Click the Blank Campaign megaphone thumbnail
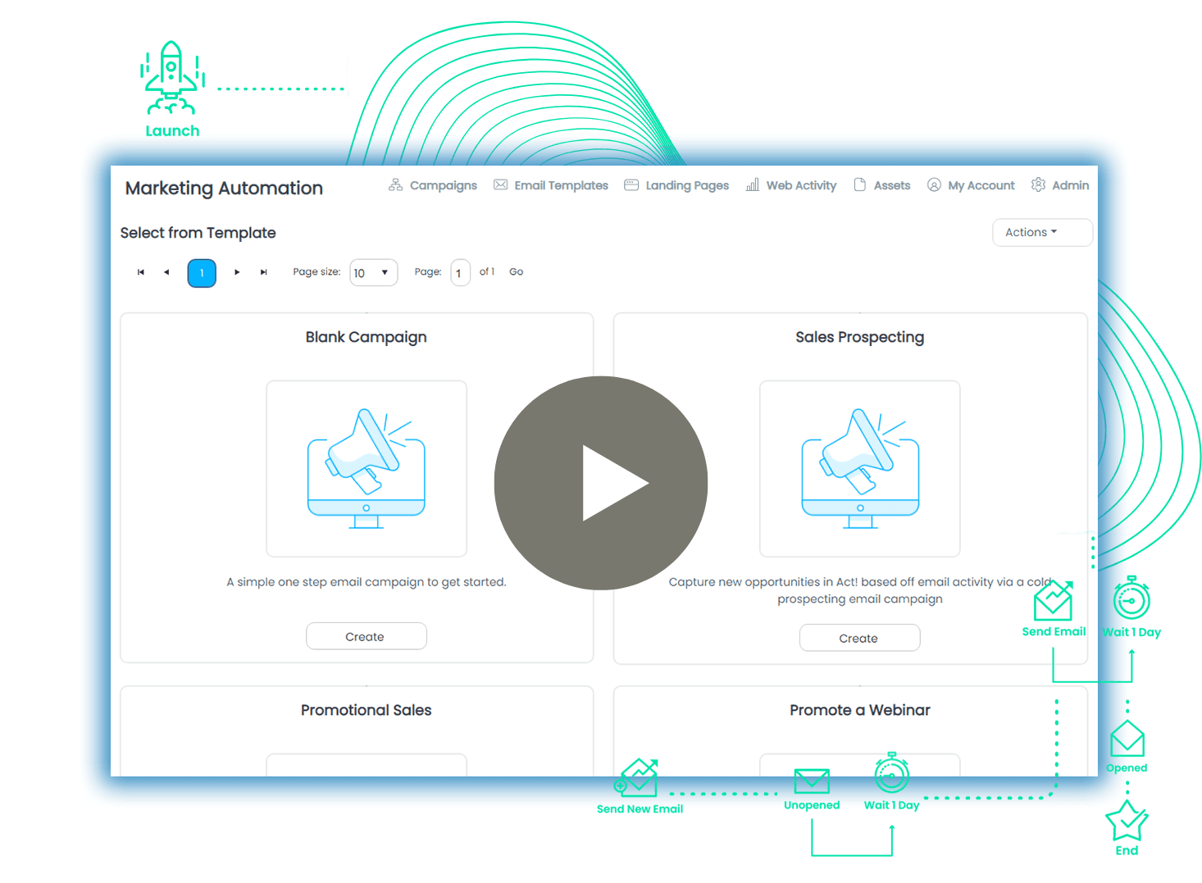Image resolution: width=1202 pixels, height=883 pixels. [367, 469]
